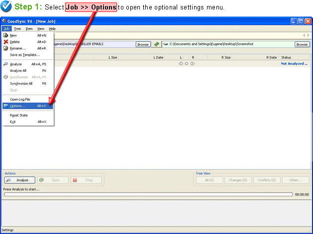Screen dimensions: 313x234
Task: Choose New from the Job menu
Action: (x=28, y=35)
